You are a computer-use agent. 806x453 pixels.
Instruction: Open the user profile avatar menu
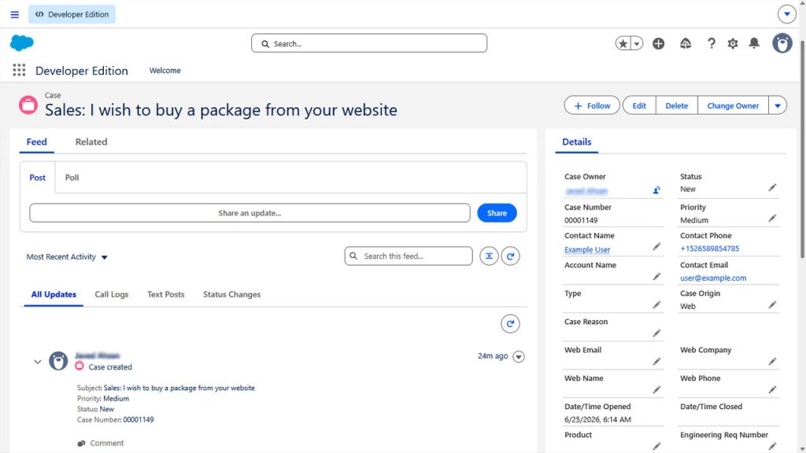click(x=782, y=43)
